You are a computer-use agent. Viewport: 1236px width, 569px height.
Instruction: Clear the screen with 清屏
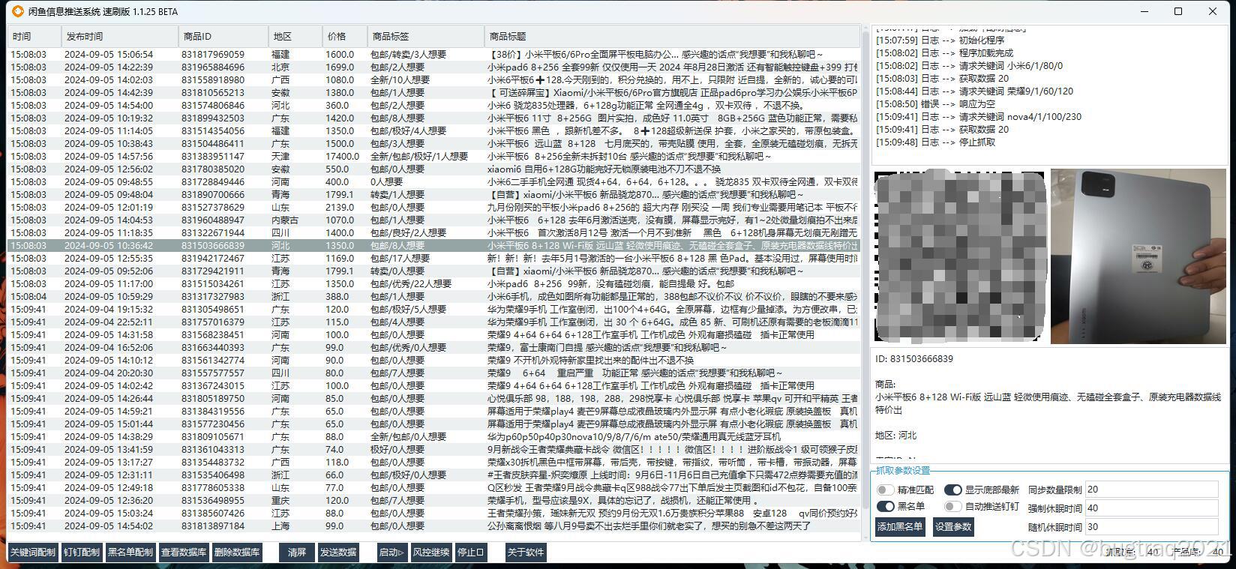tap(297, 553)
